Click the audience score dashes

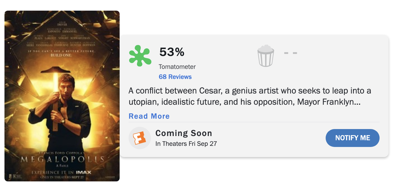pyautogui.click(x=290, y=53)
